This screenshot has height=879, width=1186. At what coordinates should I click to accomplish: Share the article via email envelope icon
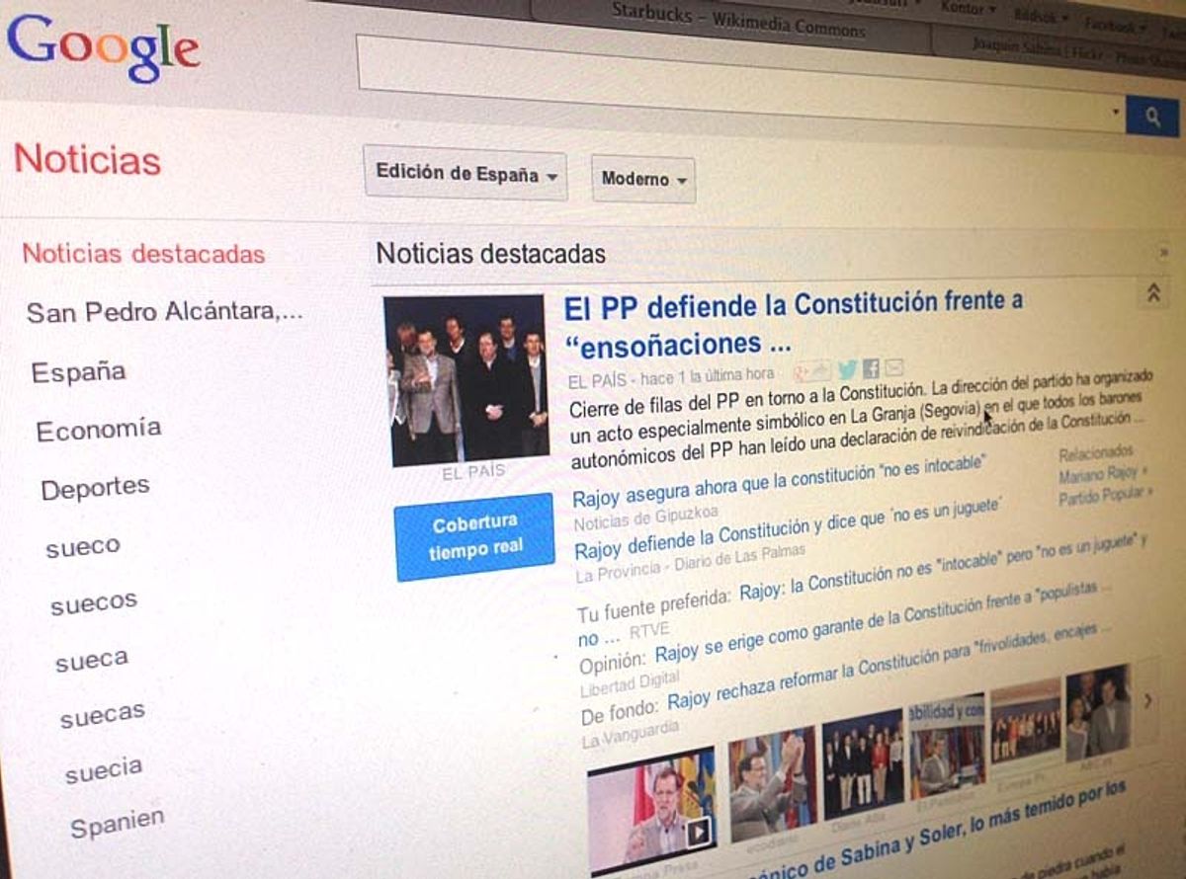click(893, 368)
